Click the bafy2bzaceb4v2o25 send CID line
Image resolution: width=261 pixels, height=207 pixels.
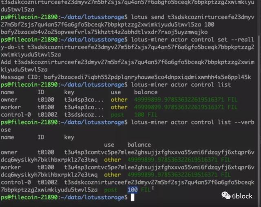coord(104,32)
